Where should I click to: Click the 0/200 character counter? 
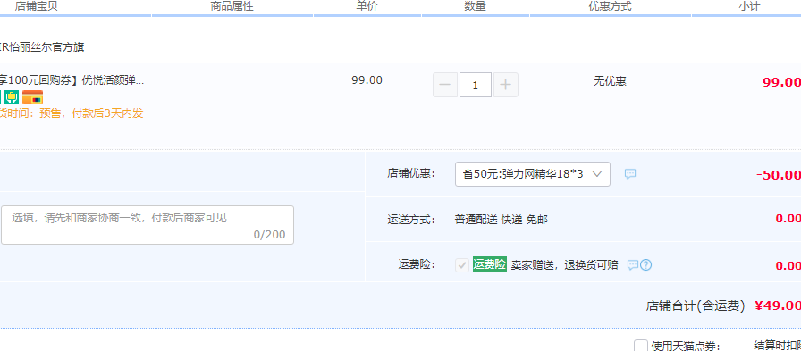pos(270,235)
